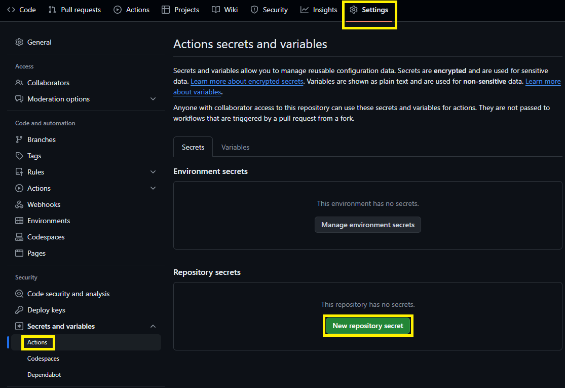
Task: Open the Pull requests tab
Action: tap(74, 10)
